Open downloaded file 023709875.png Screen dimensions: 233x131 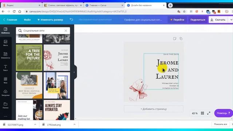(x=15, y=124)
